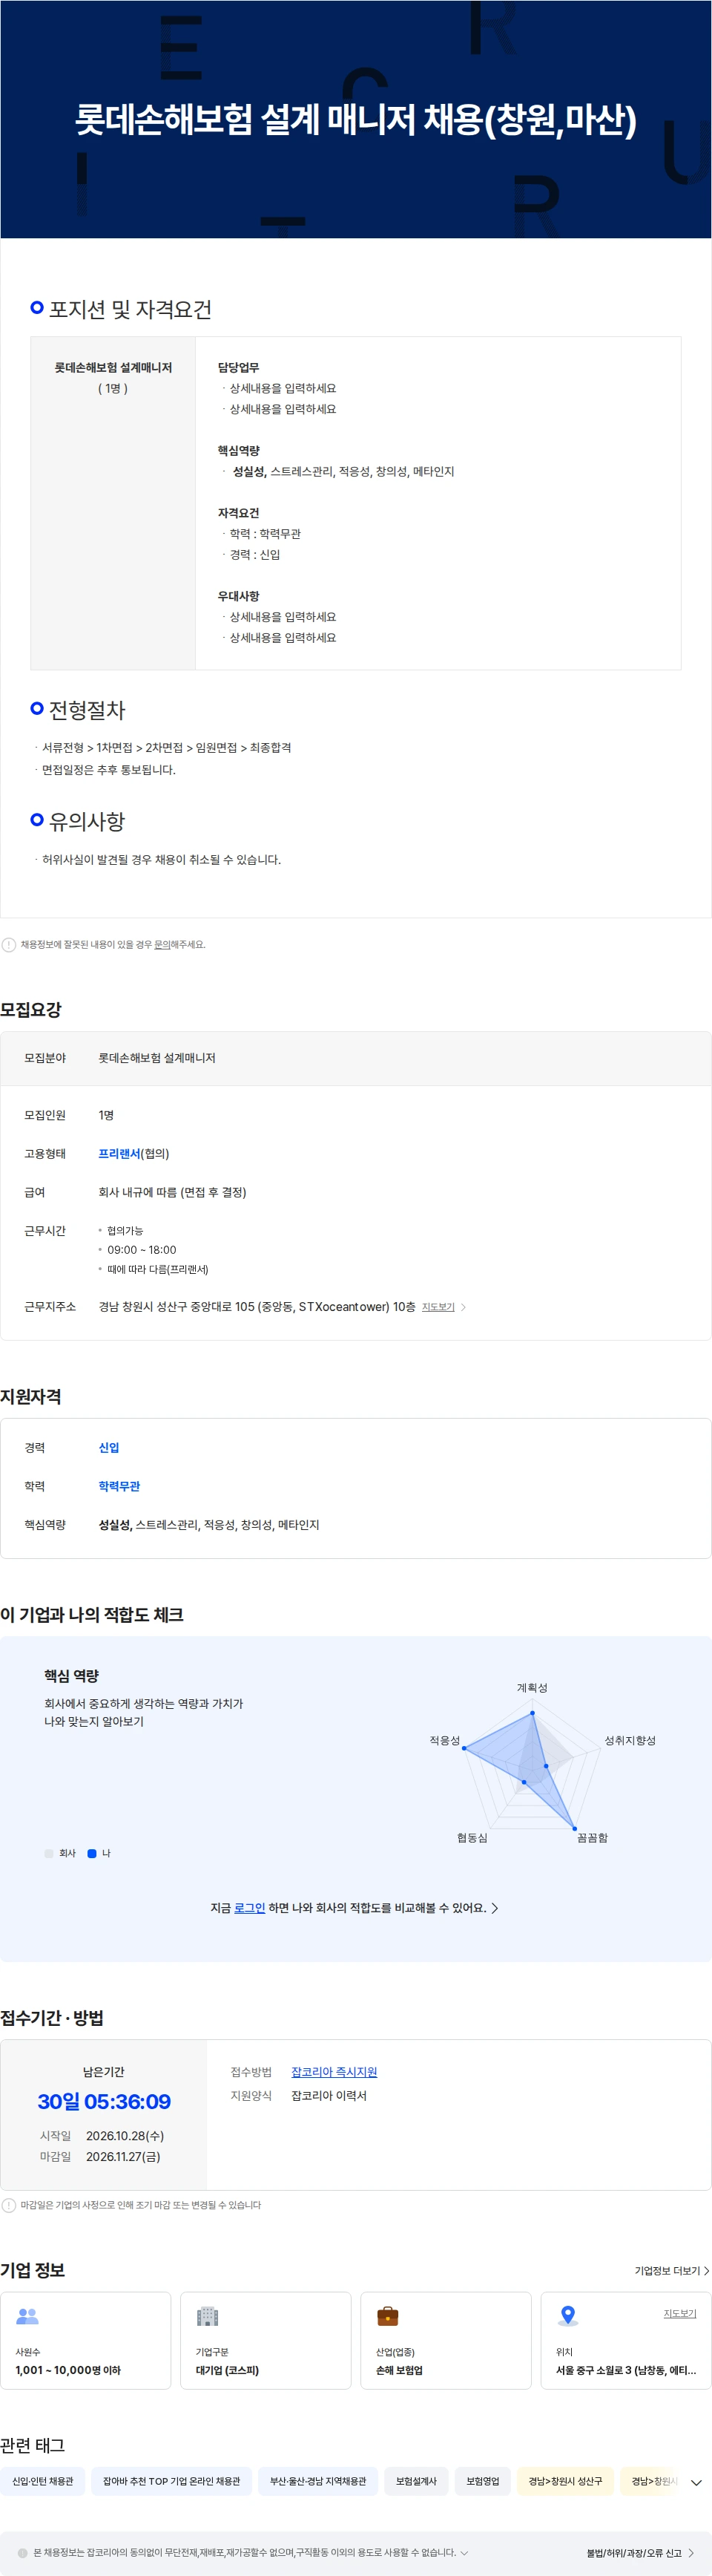Click 불법/허위/과장/오류 신고 report link
The height and width of the screenshot is (2576, 712).
[x=640, y=2553]
